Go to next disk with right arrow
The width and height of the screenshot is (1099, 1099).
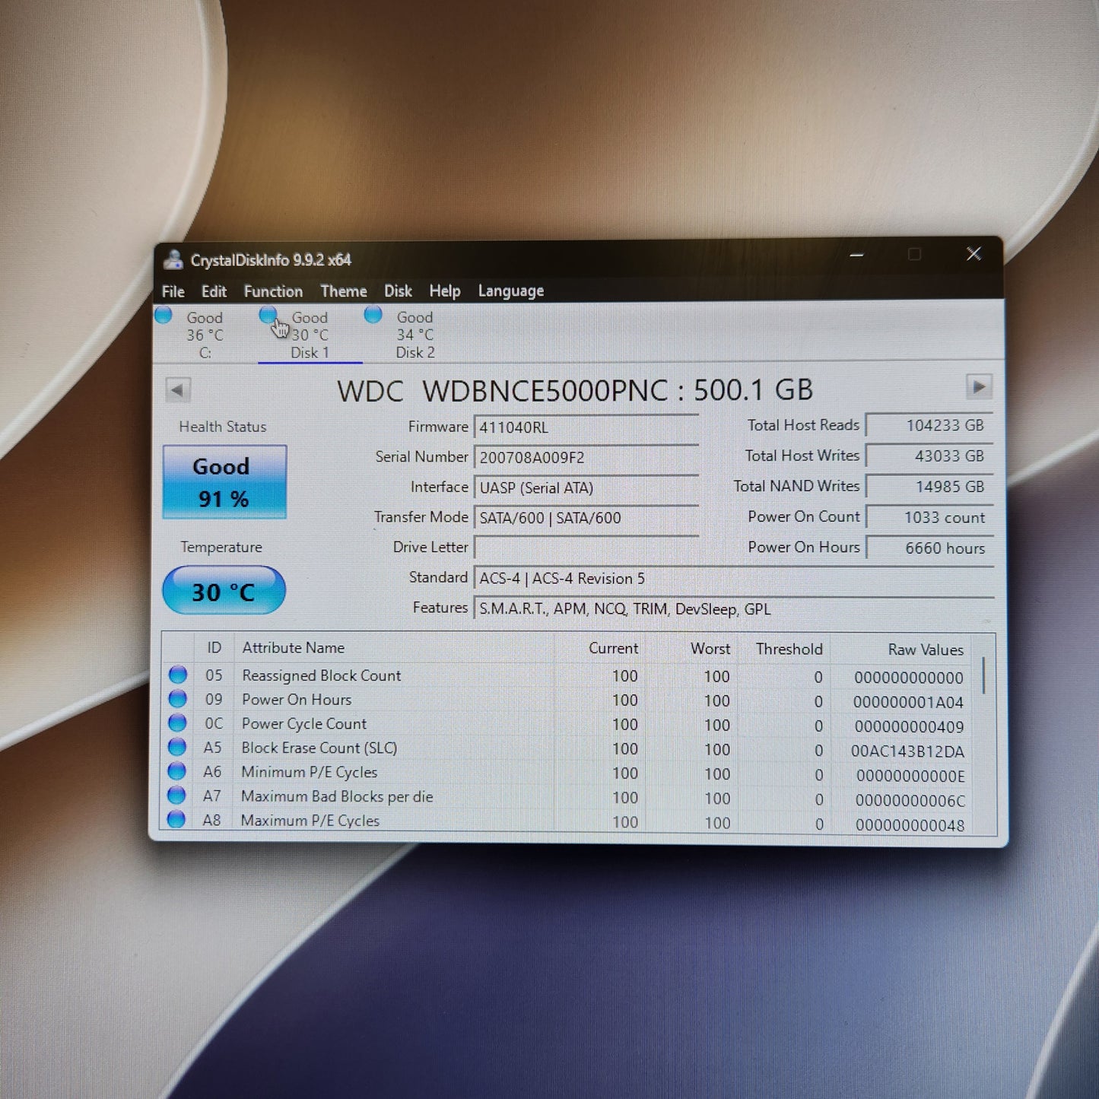pyautogui.click(x=979, y=386)
